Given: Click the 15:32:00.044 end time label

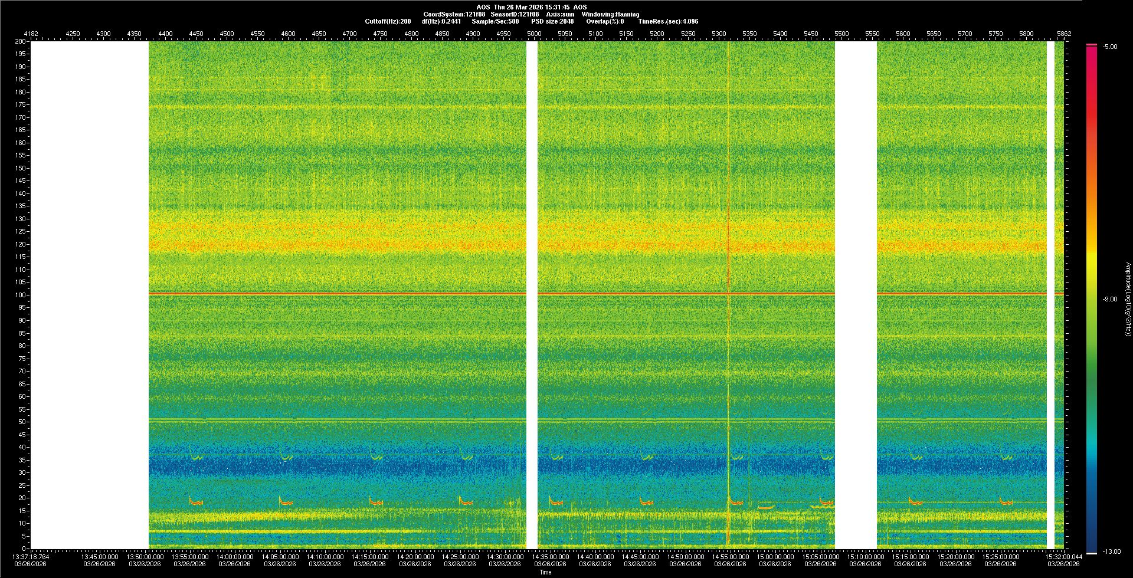Looking at the screenshot, I should (x=1063, y=557).
